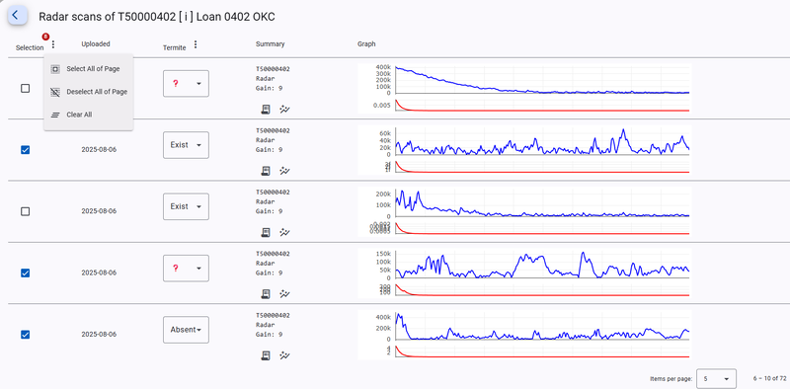Check the first row's selection checkbox
This screenshot has height=389, width=790.
point(26,88)
